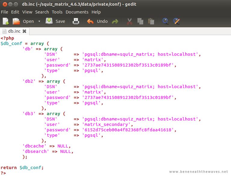Click the 'dbcache' key text
This screenshot has height=176, width=231.
pyautogui.click(x=34, y=146)
